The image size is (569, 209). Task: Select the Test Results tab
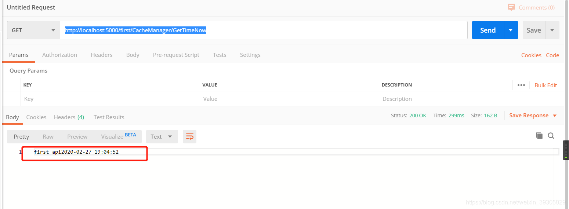tap(109, 117)
